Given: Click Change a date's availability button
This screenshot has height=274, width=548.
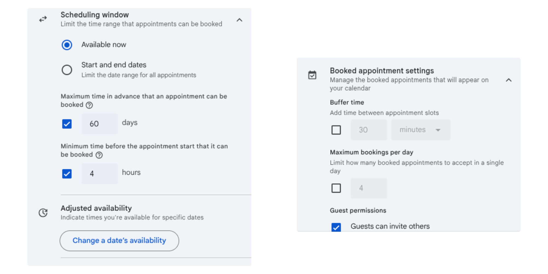Looking at the screenshot, I should point(119,241).
